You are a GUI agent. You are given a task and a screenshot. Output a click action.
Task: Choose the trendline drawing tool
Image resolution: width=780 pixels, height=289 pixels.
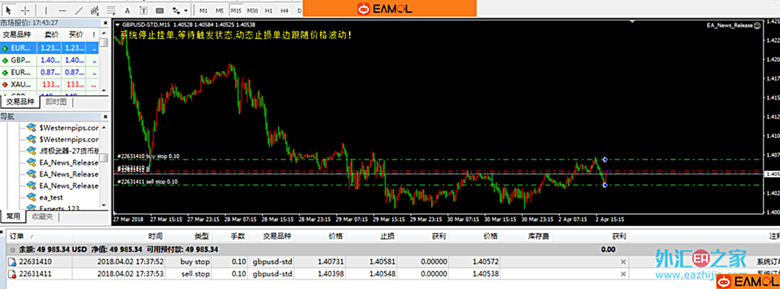click(x=78, y=10)
